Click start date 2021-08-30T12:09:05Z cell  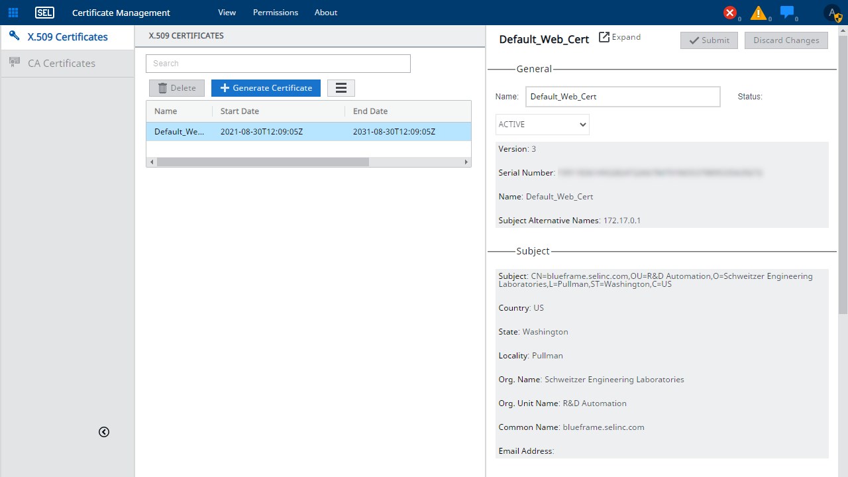pyautogui.click(x=262, y=132)
